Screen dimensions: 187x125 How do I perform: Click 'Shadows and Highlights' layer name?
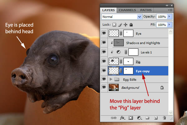pyautogui.click(x=143, y=43)
